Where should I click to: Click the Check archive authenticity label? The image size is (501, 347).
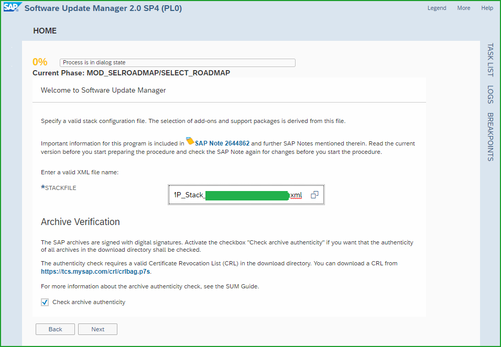coord(89,303)
